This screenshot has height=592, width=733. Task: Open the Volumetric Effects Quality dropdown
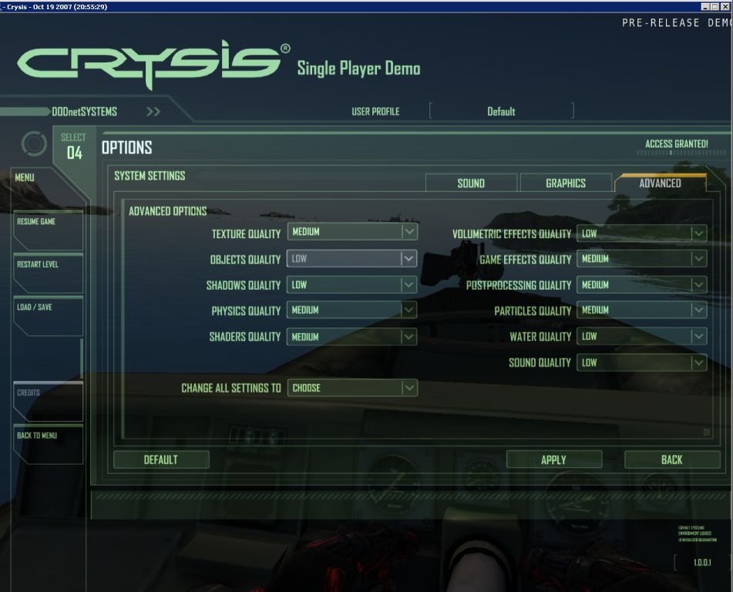pyautogui.click(x=641, y=234)
